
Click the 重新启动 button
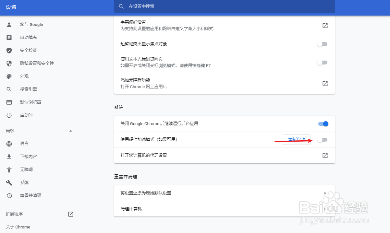tap(297, 139)
